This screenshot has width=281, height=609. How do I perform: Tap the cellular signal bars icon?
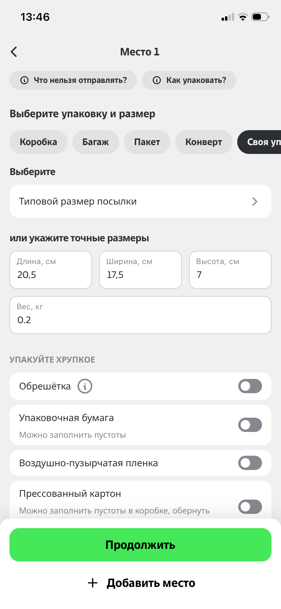pos(228,17)
